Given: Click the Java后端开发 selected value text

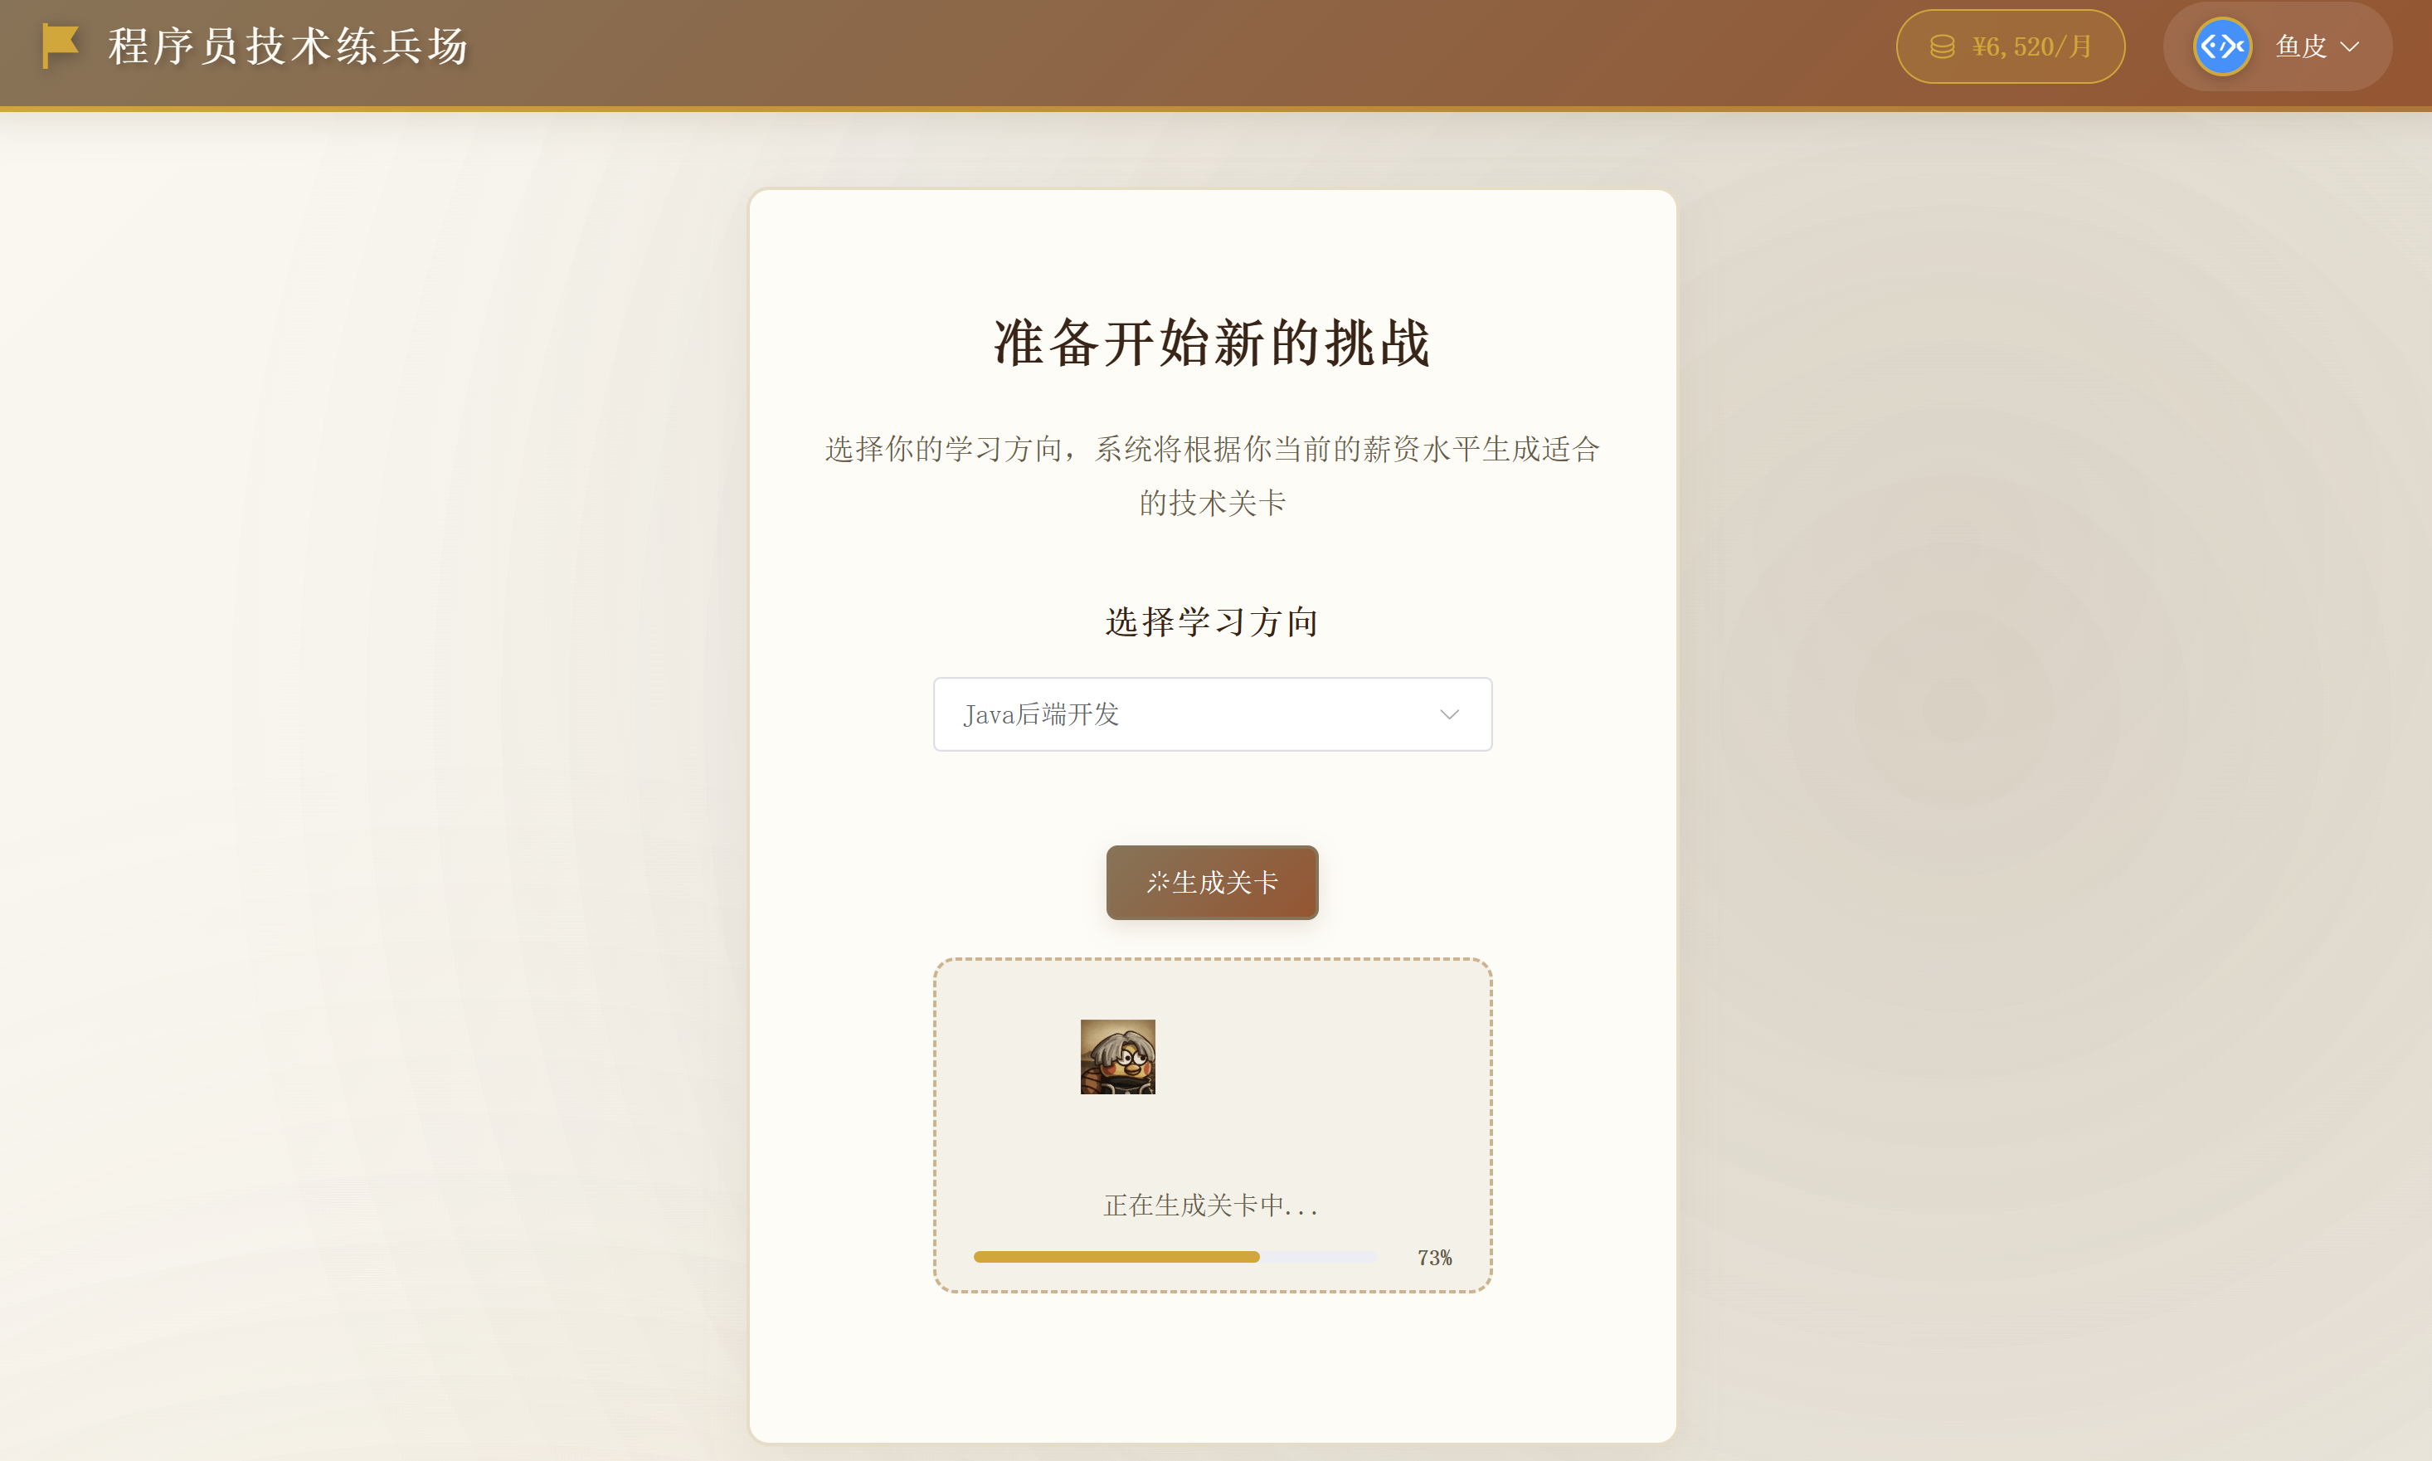Looking at the screenshot, I should 1041,713.
